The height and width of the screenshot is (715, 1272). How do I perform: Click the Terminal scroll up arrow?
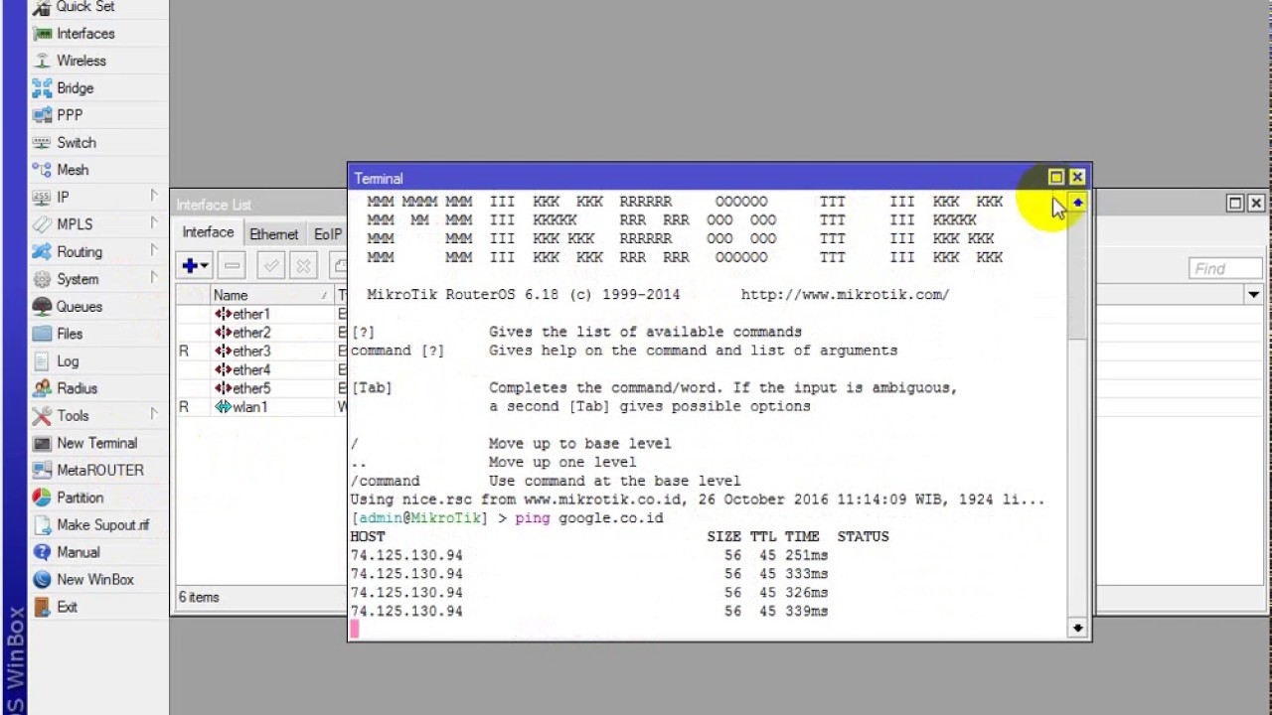click(x=1077, y=203)
